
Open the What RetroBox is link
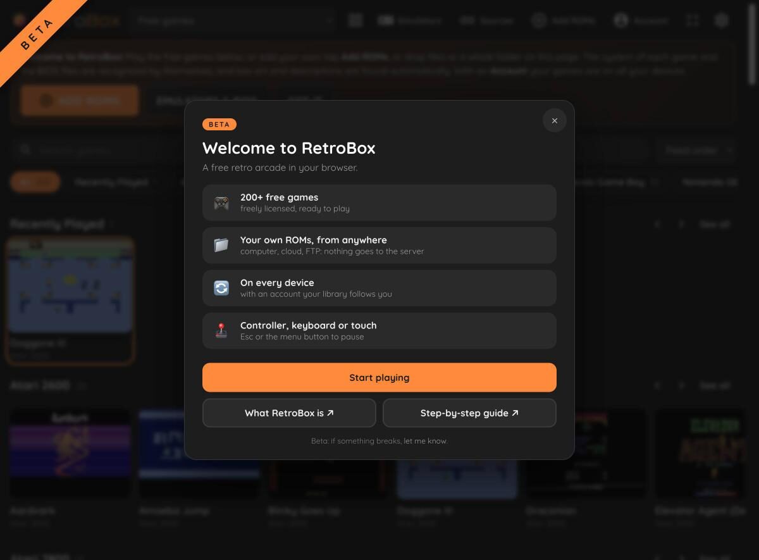coord(289,413)
